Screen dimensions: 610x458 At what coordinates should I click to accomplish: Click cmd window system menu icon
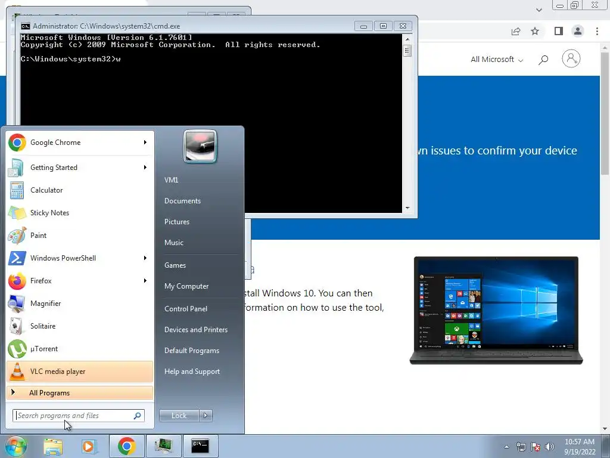(26, 26)
